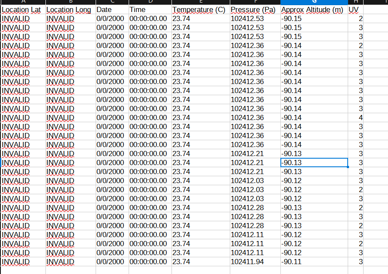Select Location Long INVALID in the 102411.94 row
The image size is (388, 274).
pyautogui.click(x=71, y=262)
